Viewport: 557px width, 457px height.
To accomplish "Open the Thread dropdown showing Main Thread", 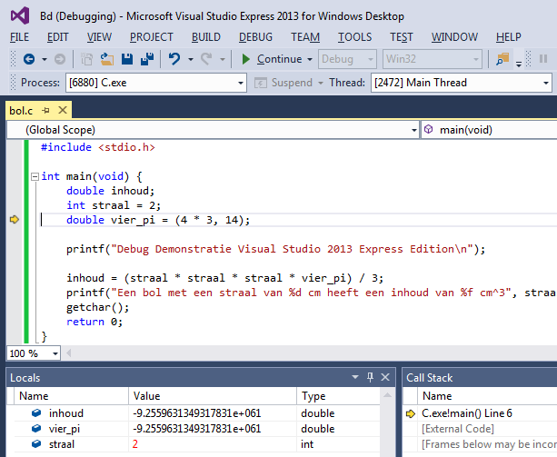I will 546,83.
